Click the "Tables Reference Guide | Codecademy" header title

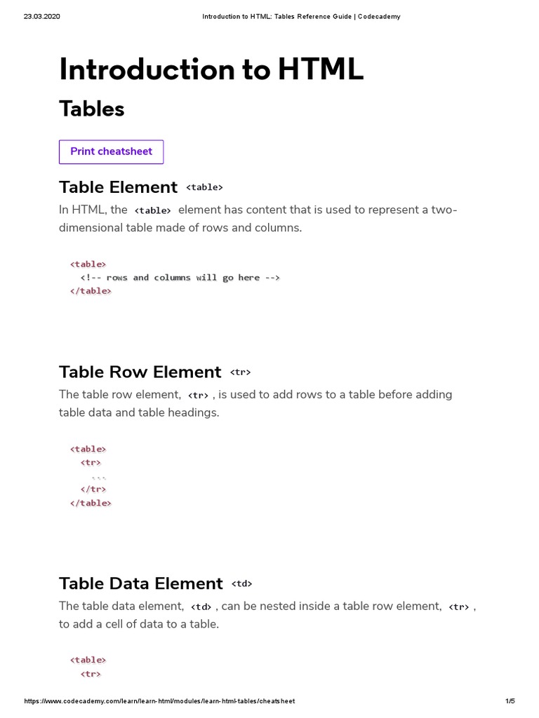301,17
